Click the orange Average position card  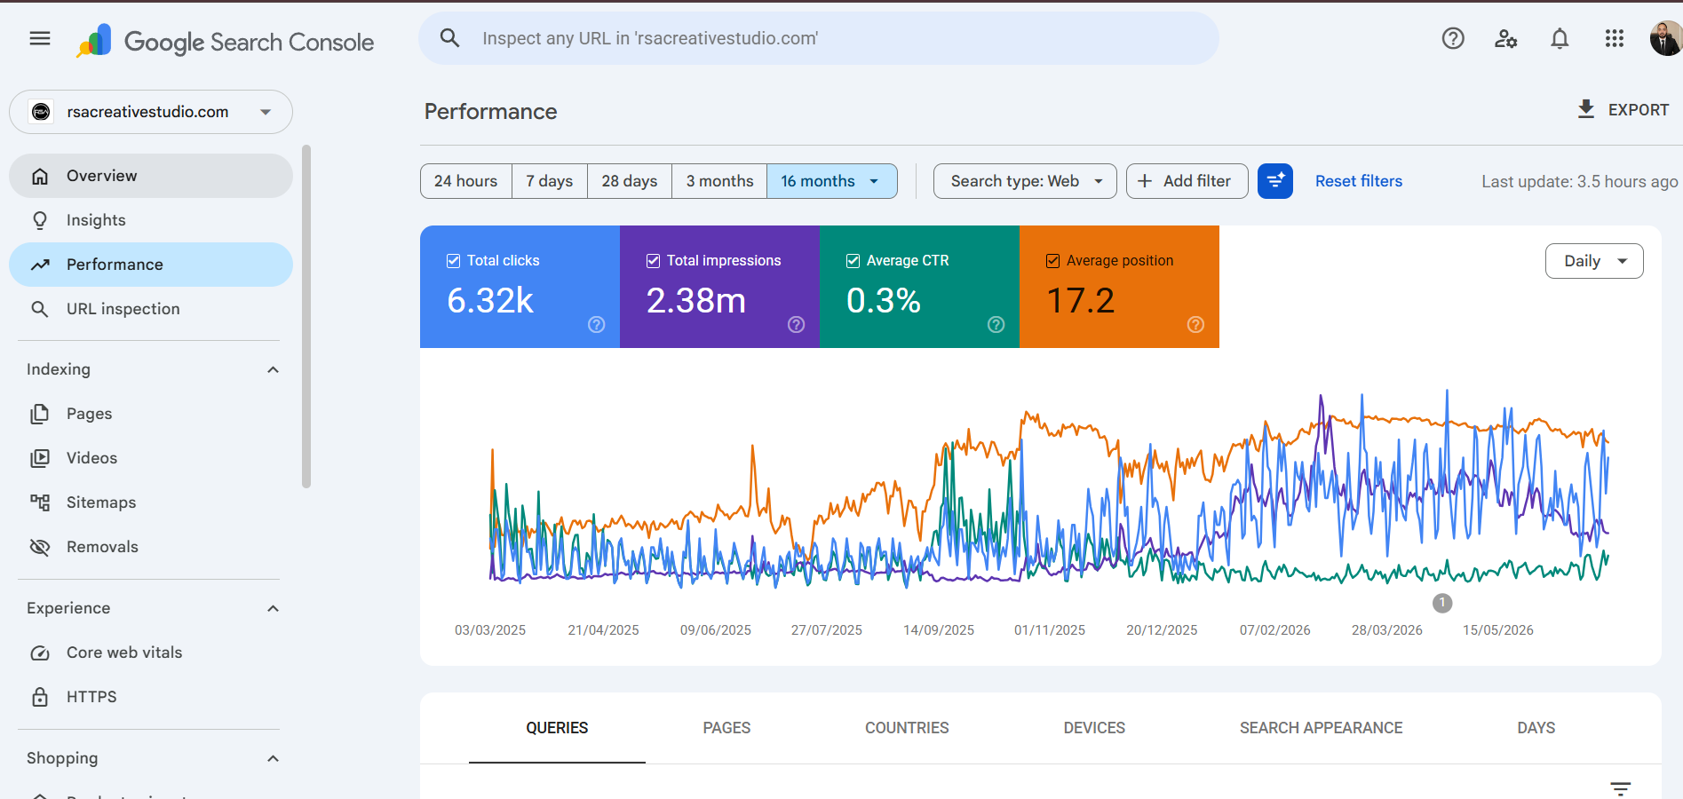tap(1119, 287)
